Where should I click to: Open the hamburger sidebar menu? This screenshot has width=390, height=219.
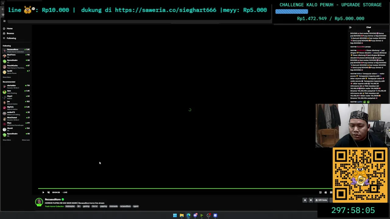pyautogui.click(x=4, y=21)
